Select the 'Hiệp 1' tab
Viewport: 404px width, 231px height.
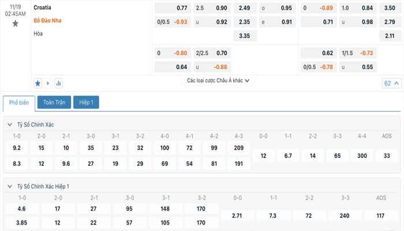86,102
